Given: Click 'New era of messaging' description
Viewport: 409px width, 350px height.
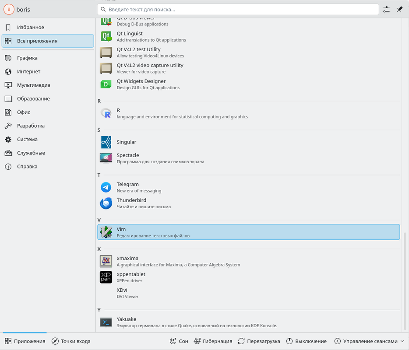Looking at the screenshot, I should [x=139, y=191].
